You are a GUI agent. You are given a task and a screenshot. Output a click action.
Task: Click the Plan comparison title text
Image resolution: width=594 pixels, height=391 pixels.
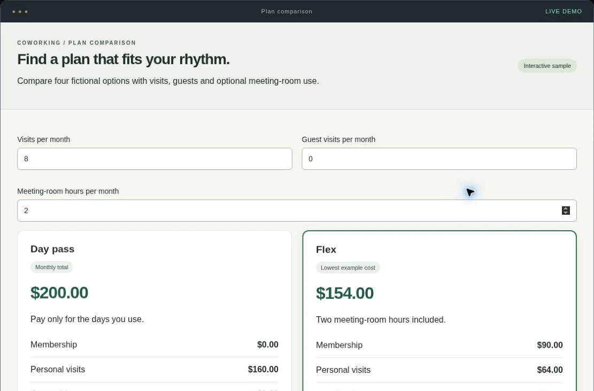pos(287,11)
